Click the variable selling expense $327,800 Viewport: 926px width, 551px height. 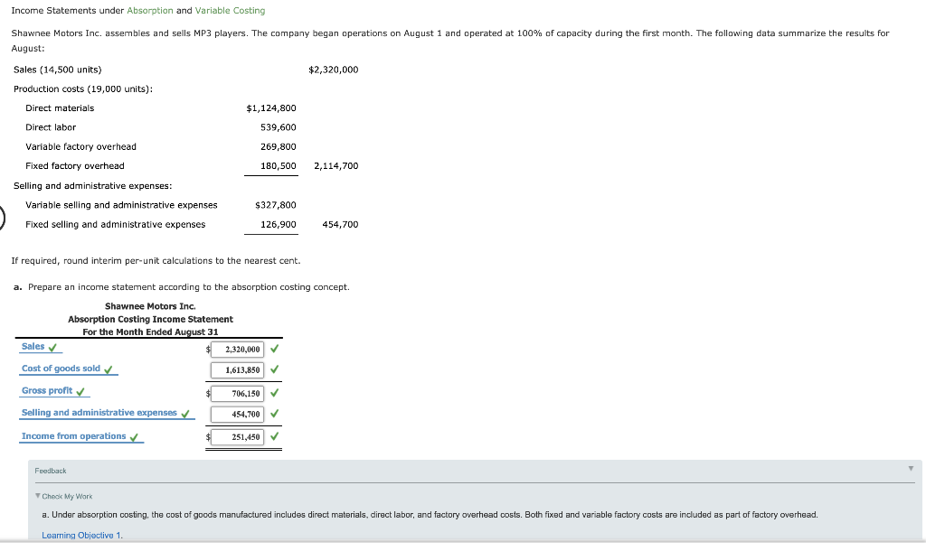pyautogui.click(x=275, y=205)
